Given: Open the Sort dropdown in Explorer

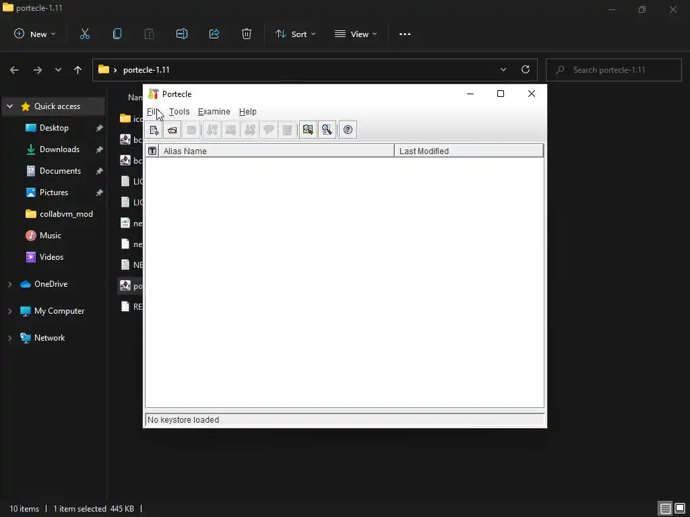Looking at the screenshot, I should (296, 34).
